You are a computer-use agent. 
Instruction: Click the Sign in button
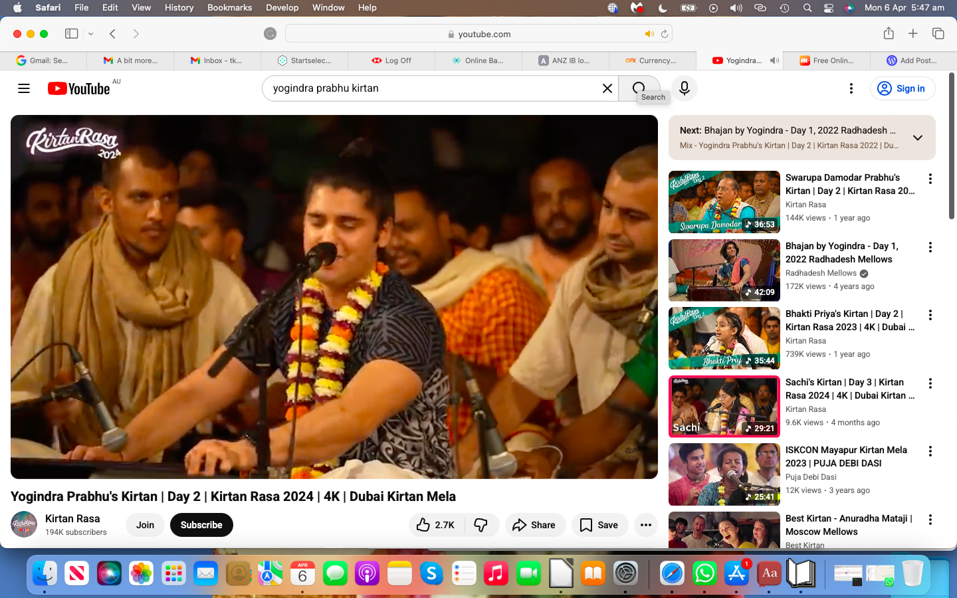click(902, 88)
